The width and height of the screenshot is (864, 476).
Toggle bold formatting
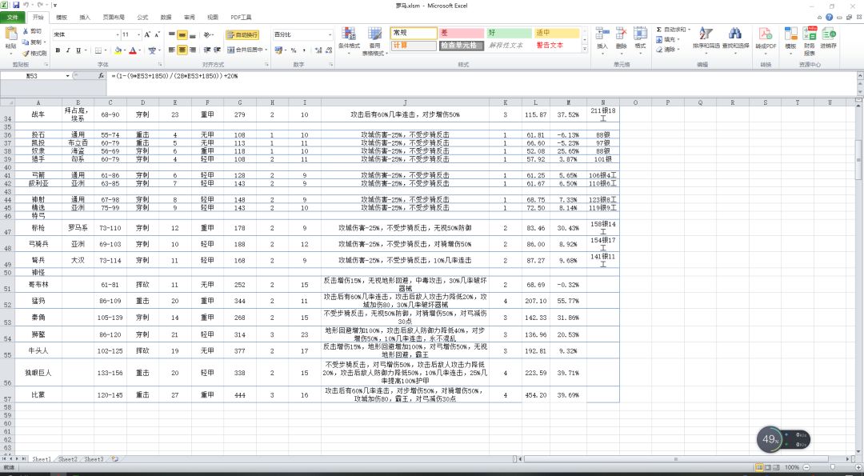tap(58, 50)
